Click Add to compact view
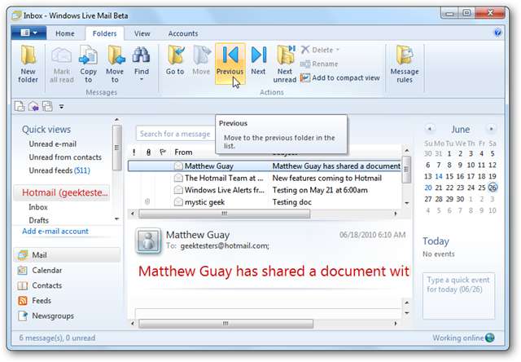This screenshot has width=521, height=362. tap(340, 77)
